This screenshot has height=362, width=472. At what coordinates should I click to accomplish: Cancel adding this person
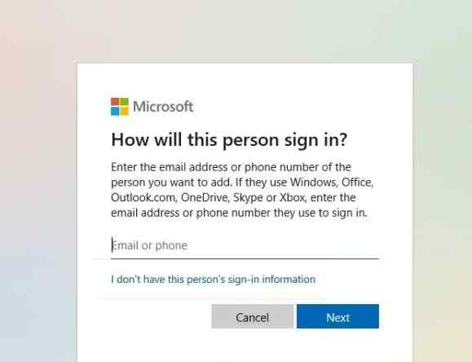pos(252,316)
